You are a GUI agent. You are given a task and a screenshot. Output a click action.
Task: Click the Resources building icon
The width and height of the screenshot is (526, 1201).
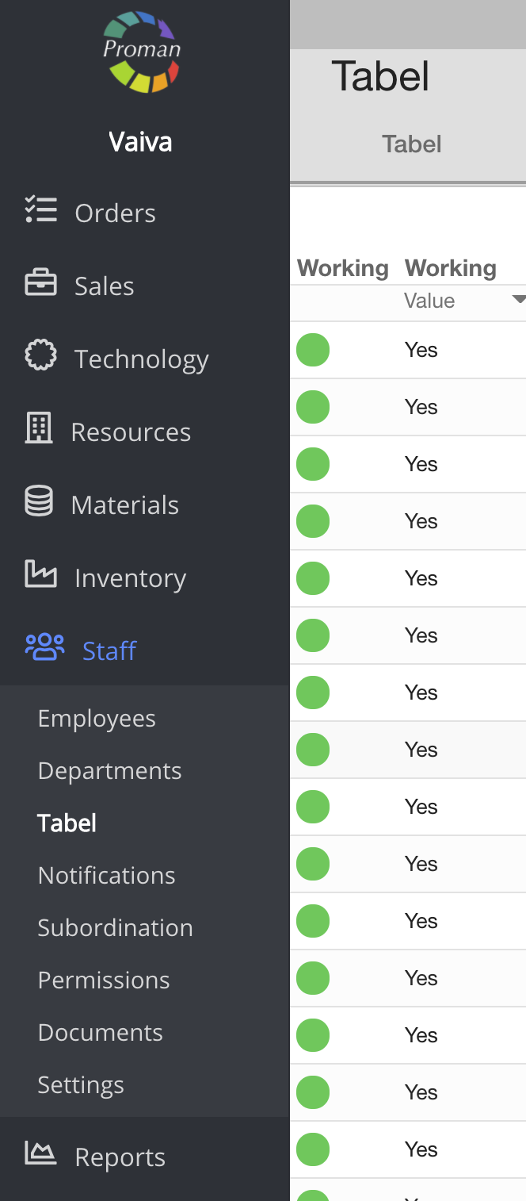coord(39,429)
